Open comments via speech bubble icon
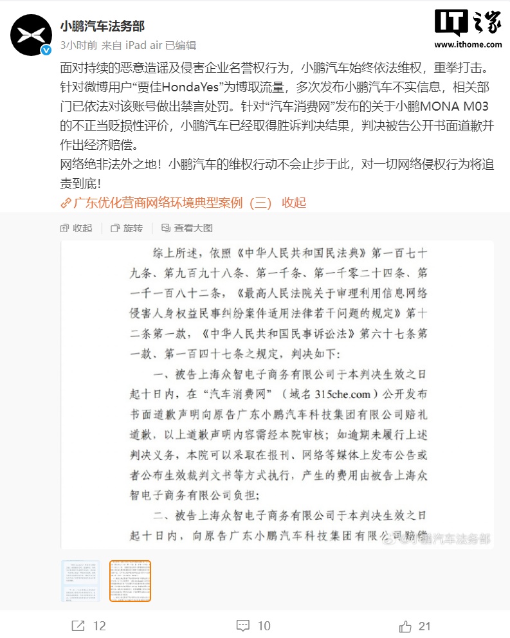This screenshot has height=638, width=510. pos(243,625)
